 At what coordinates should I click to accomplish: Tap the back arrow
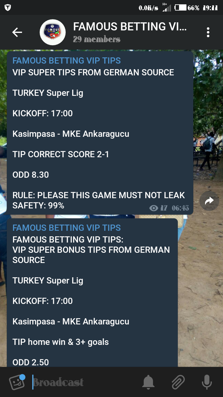(17, 32)
